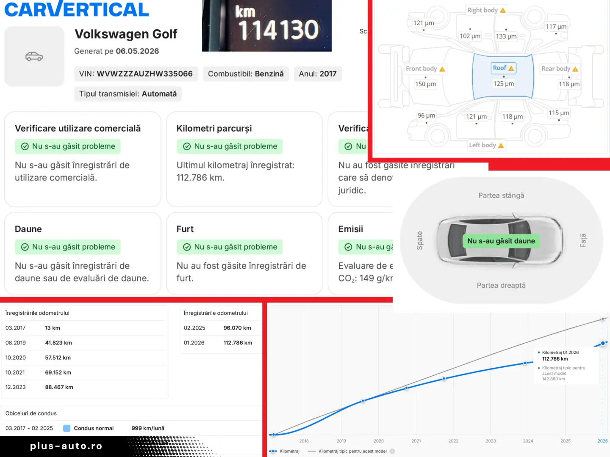Select the 03.2017 odometer row with 13 km
610x457 pixels.
tap(85, 328)
